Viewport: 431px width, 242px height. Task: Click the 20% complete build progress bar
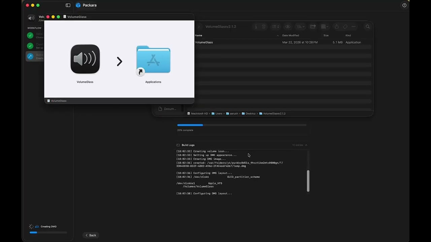coord(242,125)
